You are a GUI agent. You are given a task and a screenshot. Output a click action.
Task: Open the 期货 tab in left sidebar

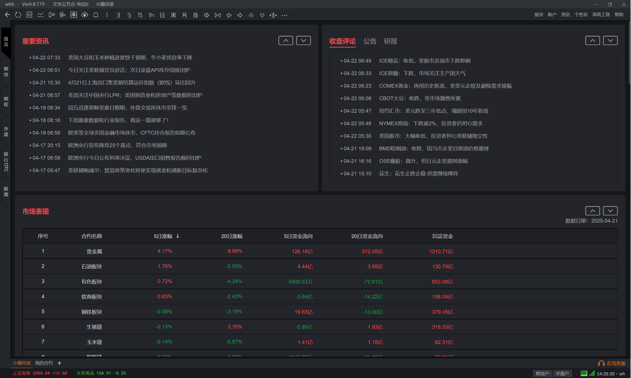[6, 71]
